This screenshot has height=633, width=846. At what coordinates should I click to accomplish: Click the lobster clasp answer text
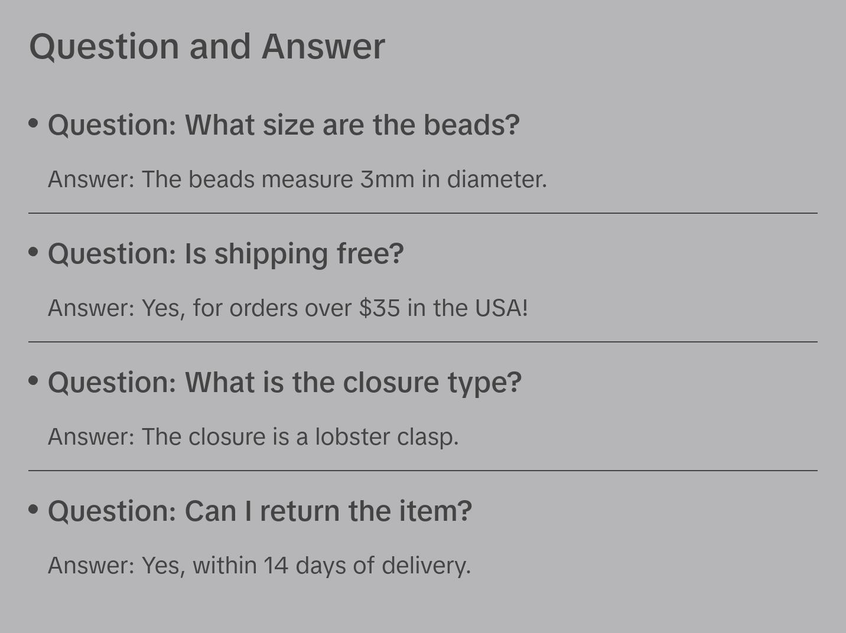(x=253, y=437)
